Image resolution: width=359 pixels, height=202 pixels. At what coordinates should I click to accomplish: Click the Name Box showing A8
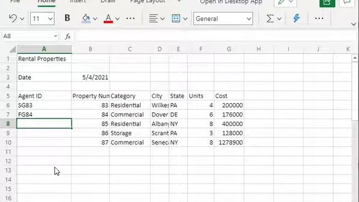coord(30,36)
